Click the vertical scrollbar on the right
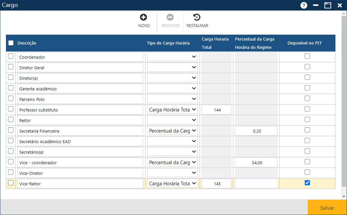Image resolution: width=347 pixels, height=215 pixels. point(344,99)
